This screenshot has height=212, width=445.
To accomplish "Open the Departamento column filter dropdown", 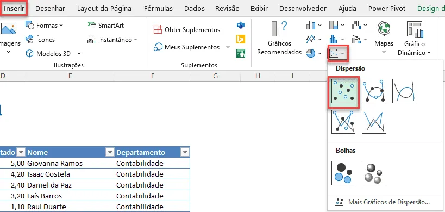I will [185, 153].
